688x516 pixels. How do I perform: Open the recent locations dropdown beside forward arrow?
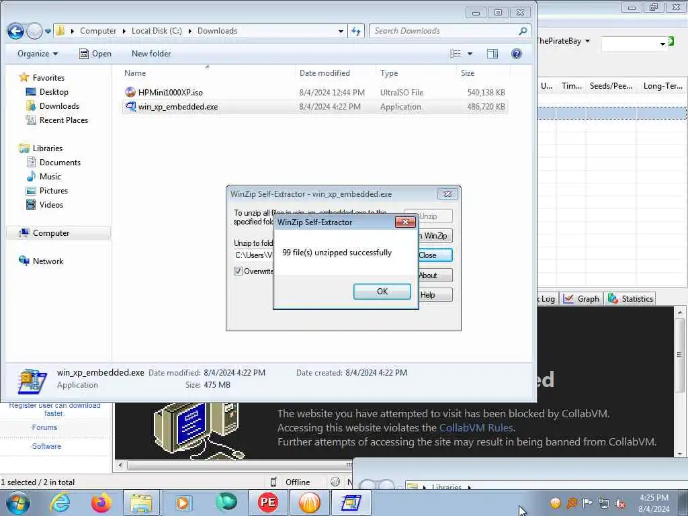coord(48,31)
